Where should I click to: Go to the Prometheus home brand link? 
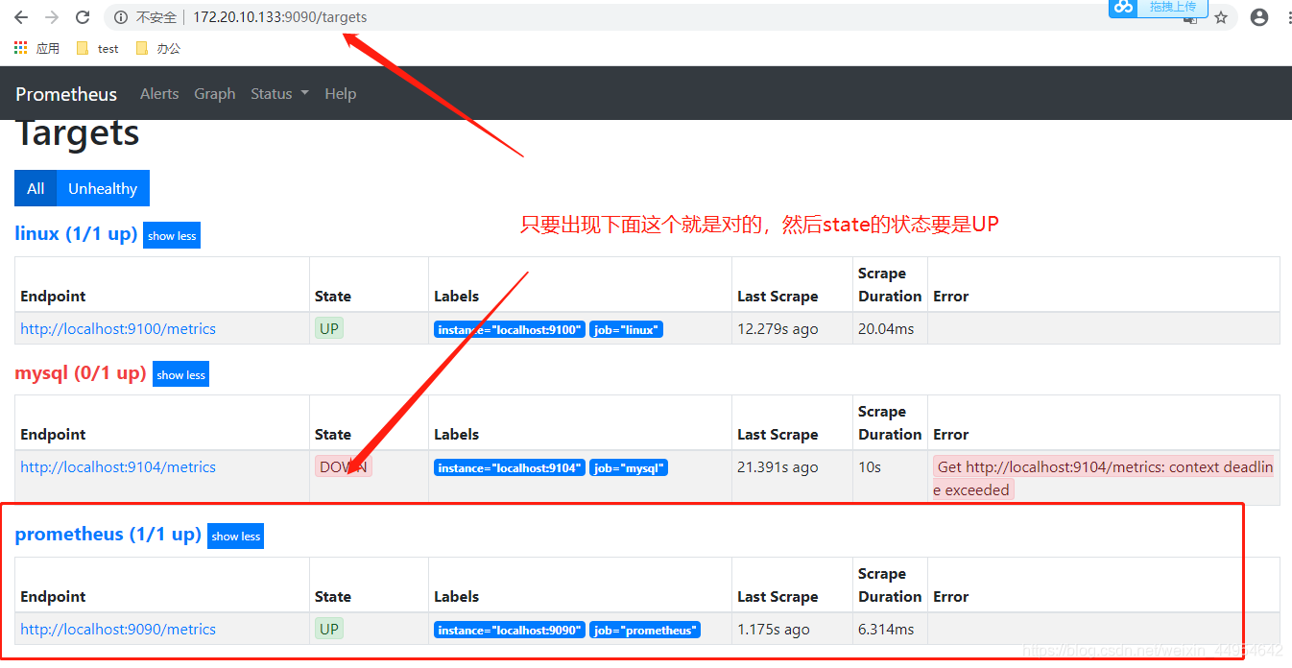pos(66,94)
